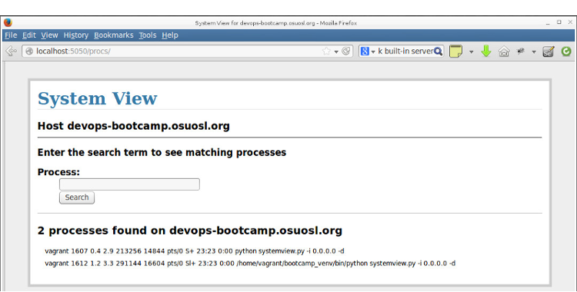Click the Search button

click(77, 197)
